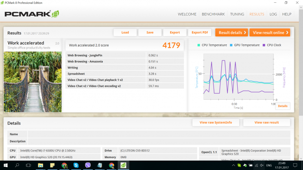Click Work accelerated heading
Screen dimensions: 303x170
point(26,43)
